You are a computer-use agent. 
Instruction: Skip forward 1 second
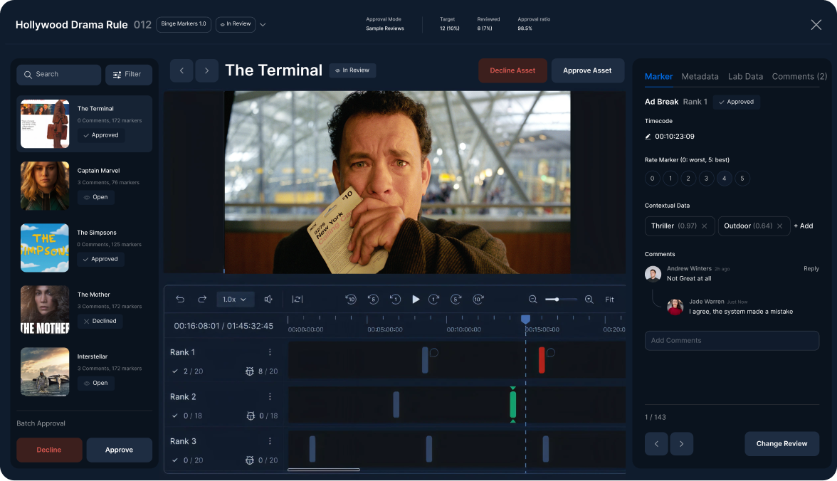point(434,300)
